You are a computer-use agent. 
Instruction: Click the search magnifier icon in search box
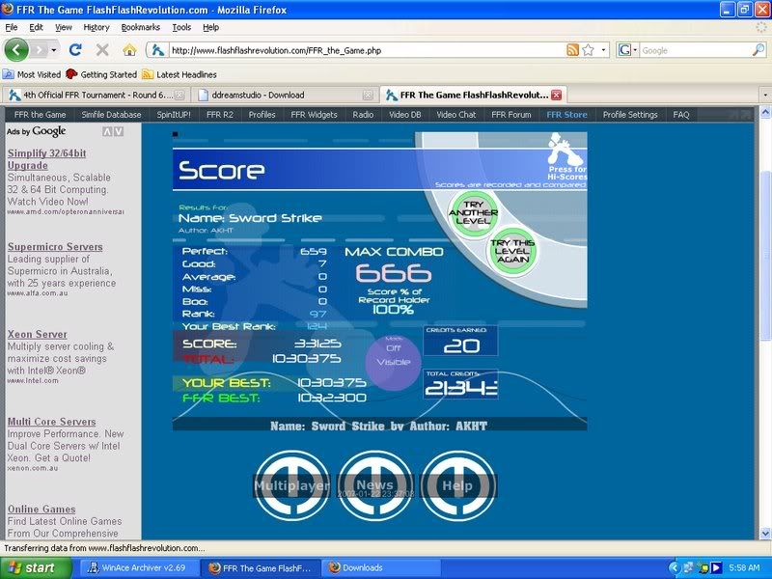[x=758, y=50]
